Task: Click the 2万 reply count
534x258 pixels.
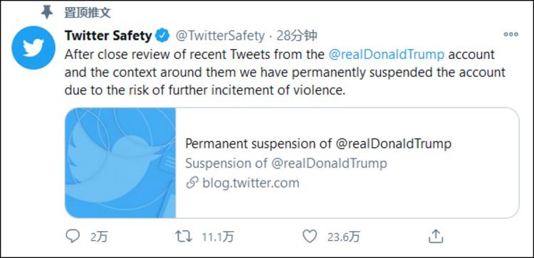Action: pyautogui.click(x=99, y=237)
